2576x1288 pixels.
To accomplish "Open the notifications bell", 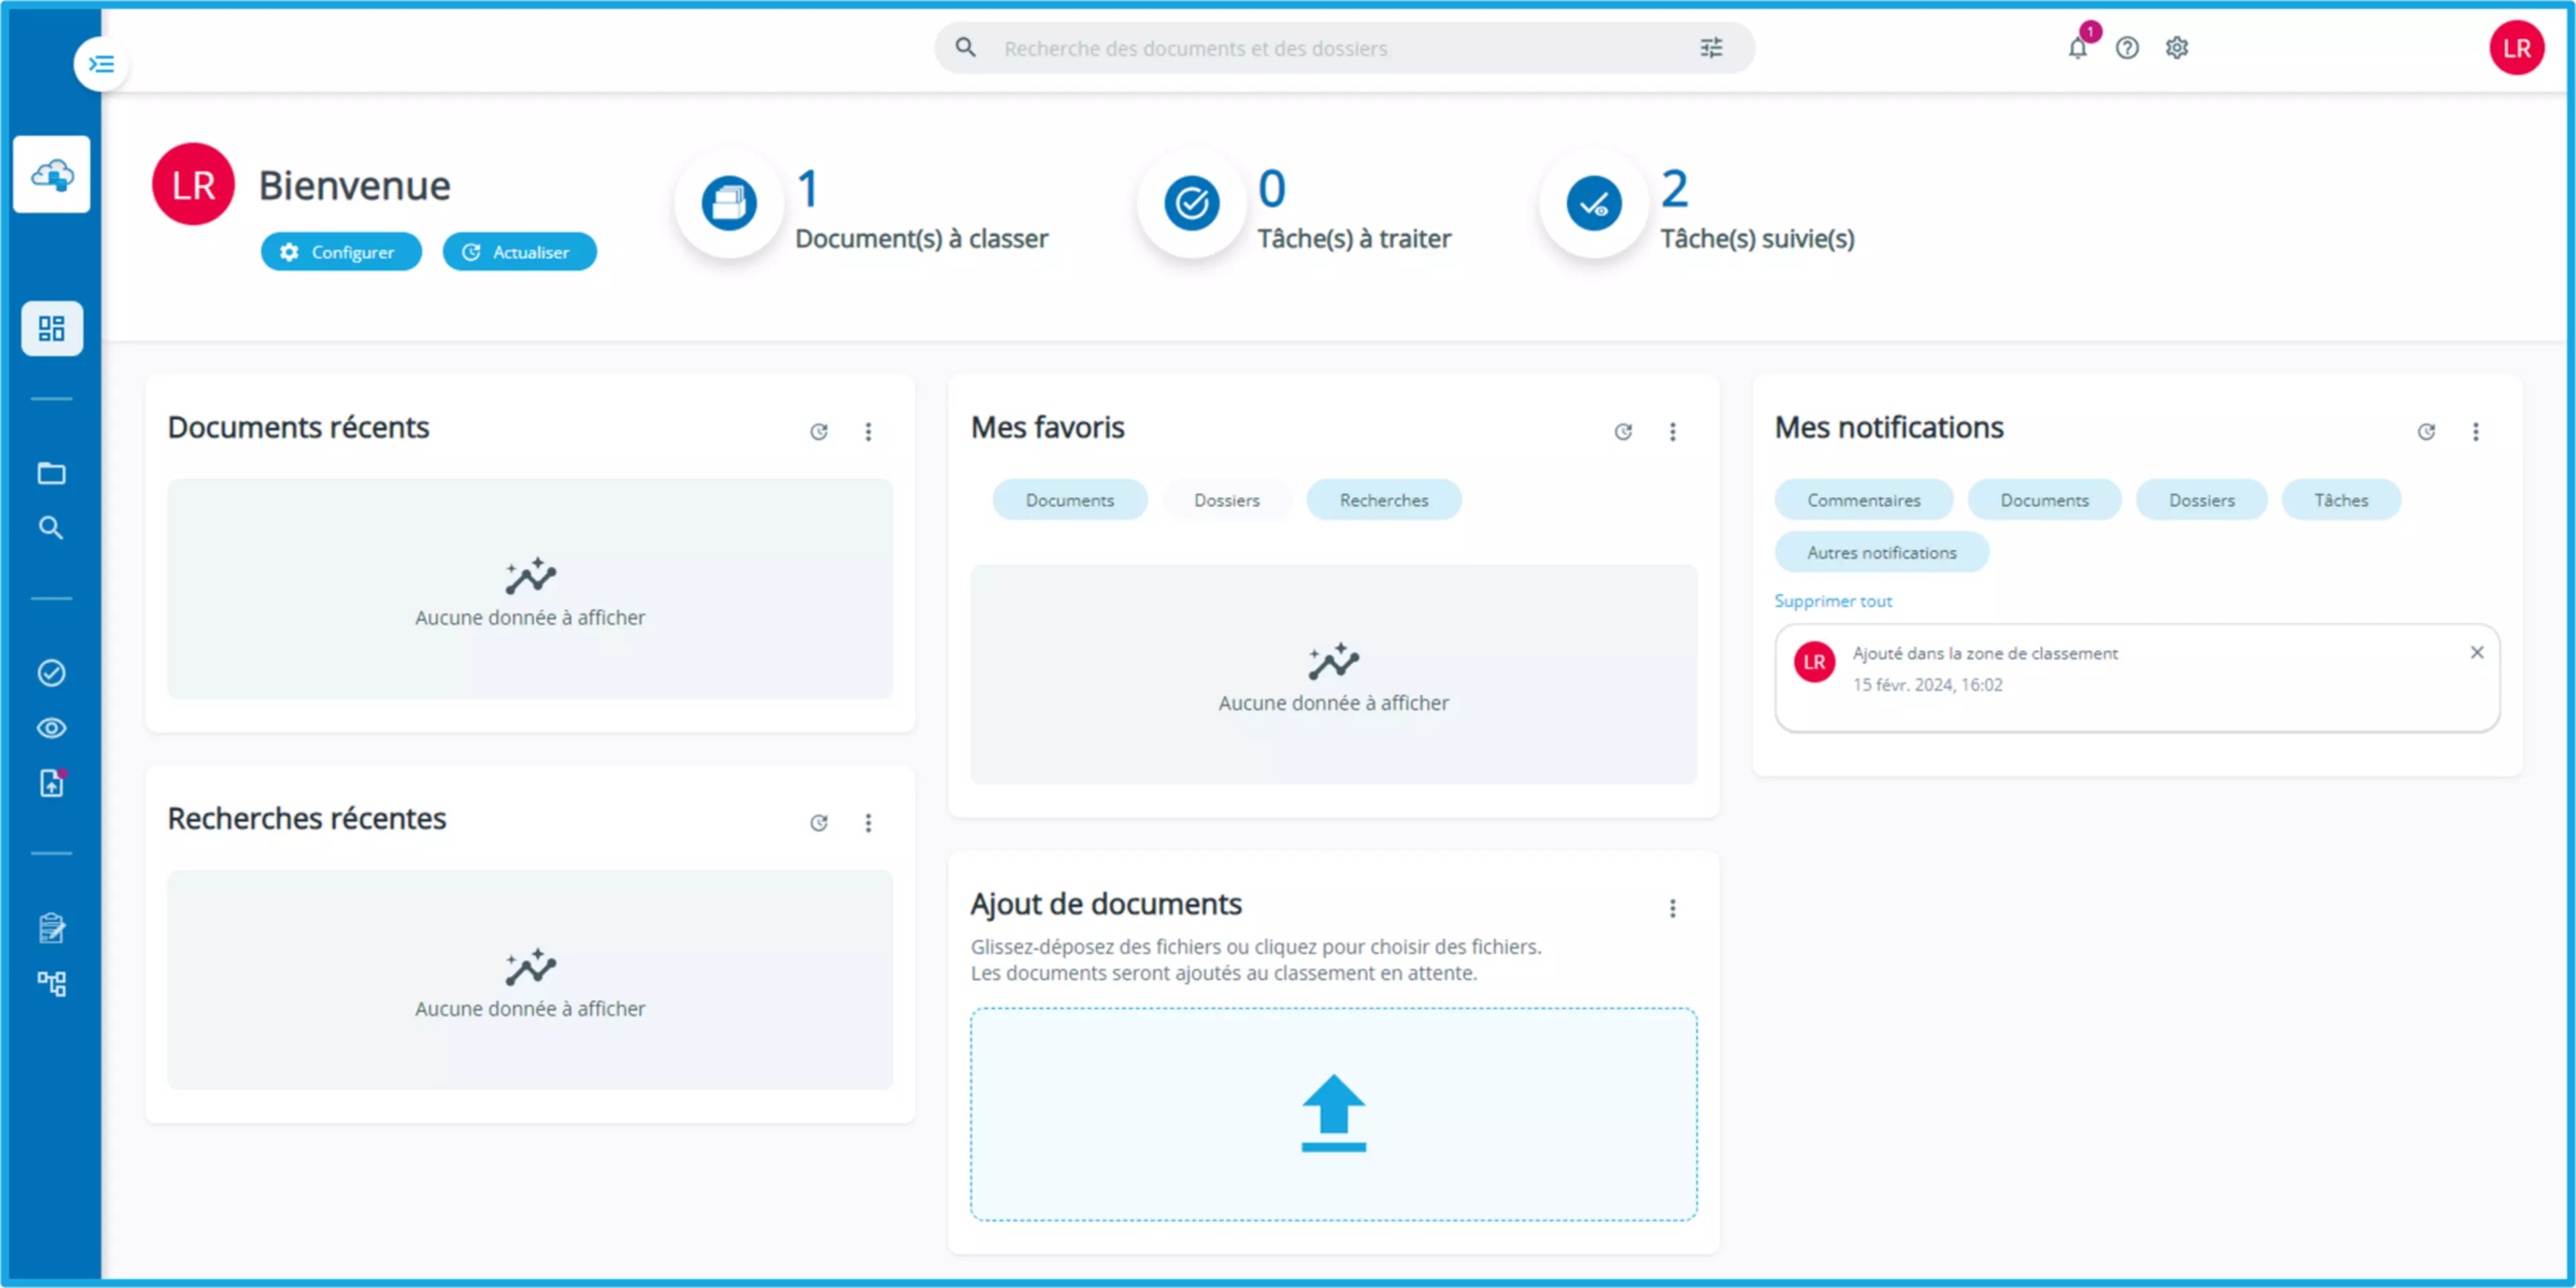I will (2078, 47).
